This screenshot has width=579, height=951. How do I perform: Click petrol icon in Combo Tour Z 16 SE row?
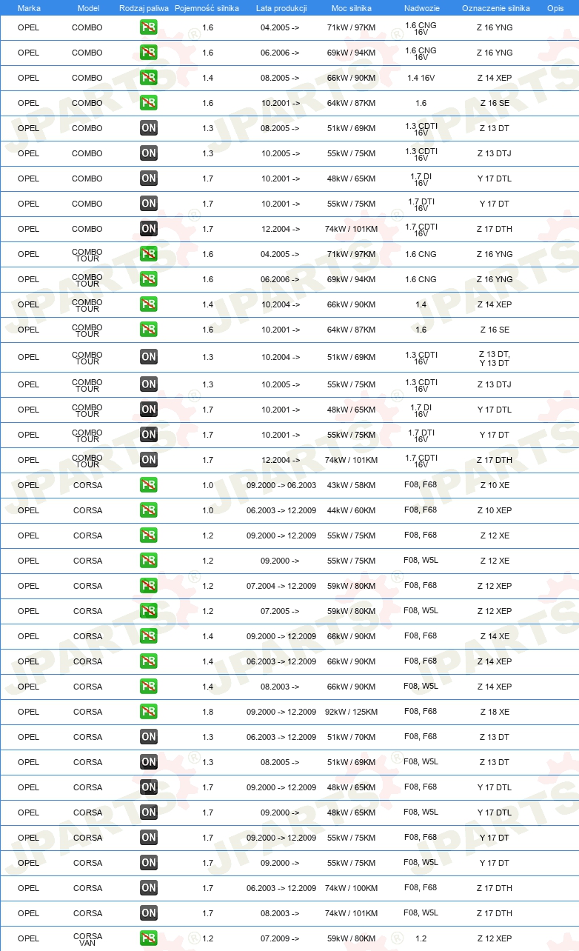pyautogui.click(x=149, y=330)
